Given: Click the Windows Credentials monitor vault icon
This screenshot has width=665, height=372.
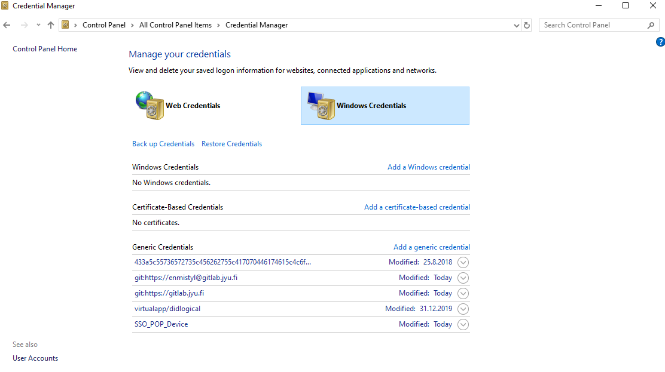Looking at the screenshot, I should click(x=320, y=106).
